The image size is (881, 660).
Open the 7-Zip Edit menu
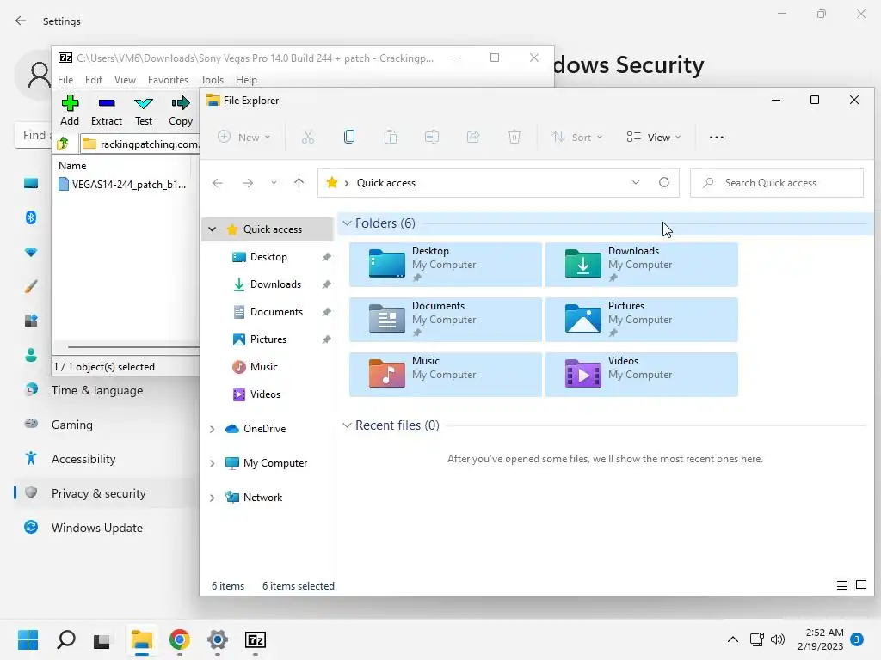pos(93,80)
